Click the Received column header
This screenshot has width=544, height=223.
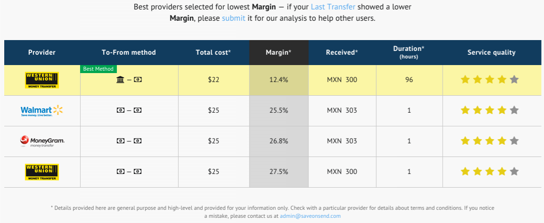coord(342,52)
